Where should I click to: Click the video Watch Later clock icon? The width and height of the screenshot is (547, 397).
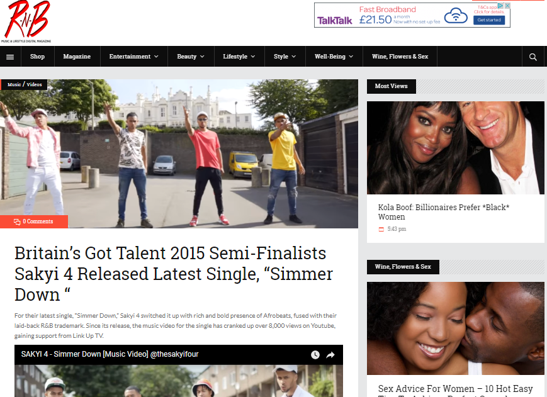315,355
